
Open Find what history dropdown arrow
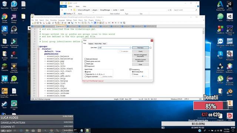[130, 48]
